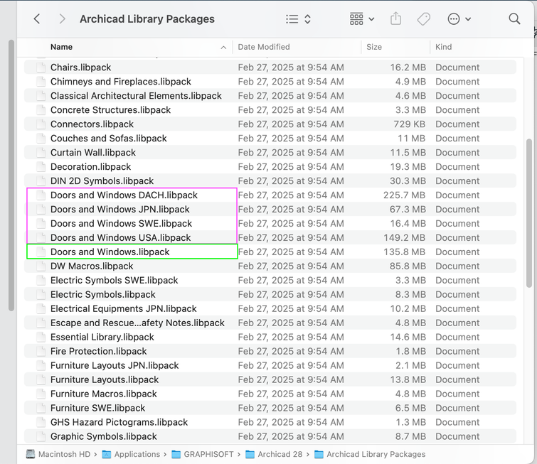Open the ellipsis action menu

click(459, 18)
